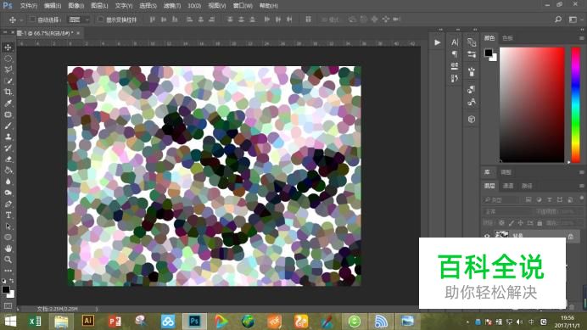
Task: Select the Magic Wand tool
Action: coord(8,81)
